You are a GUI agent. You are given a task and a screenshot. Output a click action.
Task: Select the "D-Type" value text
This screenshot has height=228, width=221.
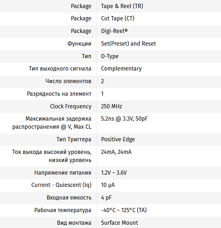pos(110,56)
